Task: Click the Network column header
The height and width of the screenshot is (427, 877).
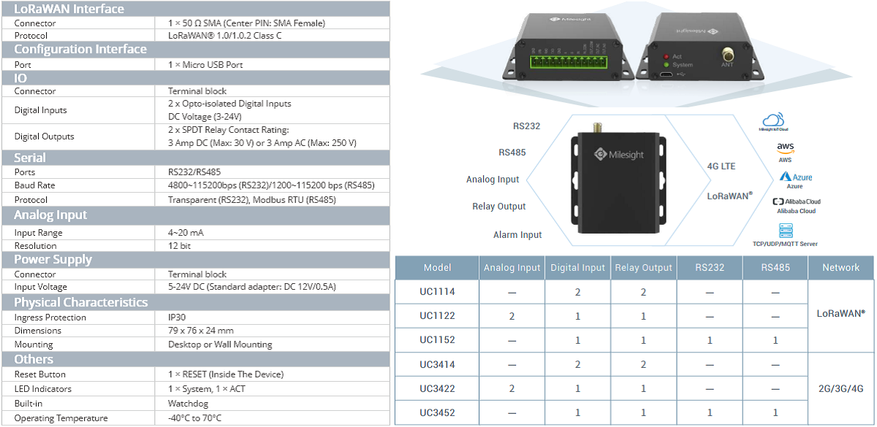Action: (841, 268)
